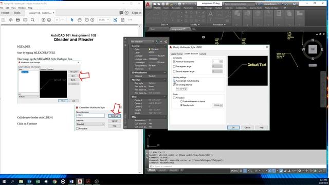The height and width of the screenshot is (185, 329).
Task: Click the ByLayer color swatch in Properties
Action: pyautogui.click(x=150, y=49)
